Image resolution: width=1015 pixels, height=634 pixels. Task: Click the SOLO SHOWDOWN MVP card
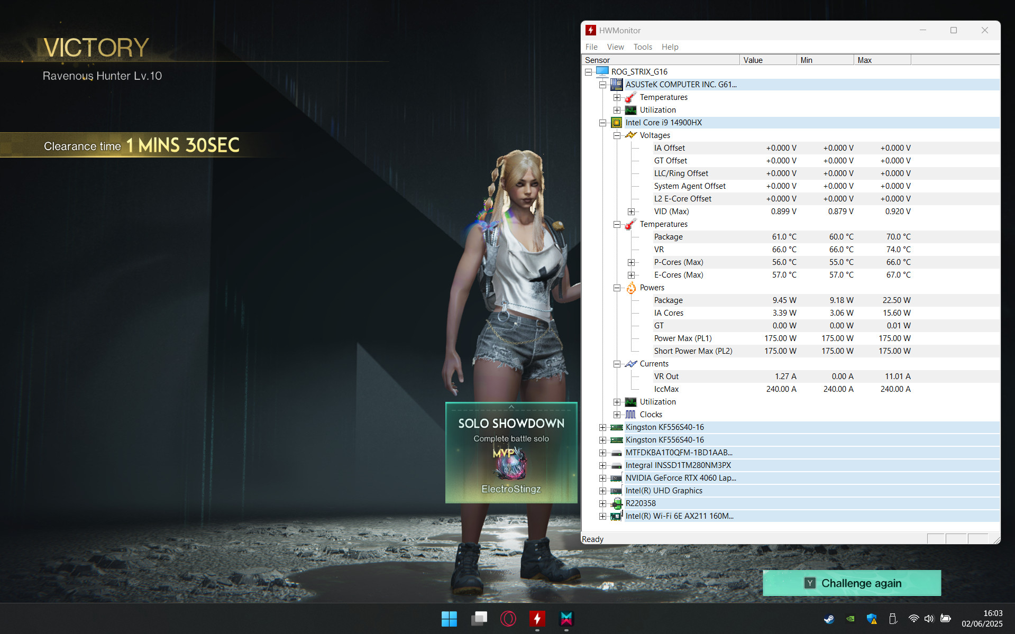[x=511, y=453]
